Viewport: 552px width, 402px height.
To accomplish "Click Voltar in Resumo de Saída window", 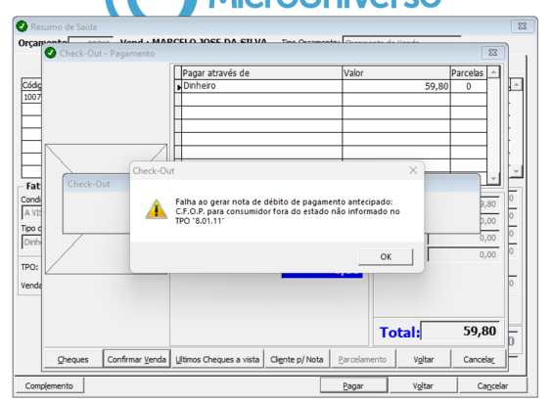I will [x=423, y=385].
